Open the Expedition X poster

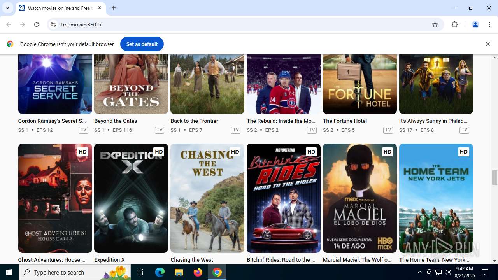pyautogui.click(x=131, y=198)
